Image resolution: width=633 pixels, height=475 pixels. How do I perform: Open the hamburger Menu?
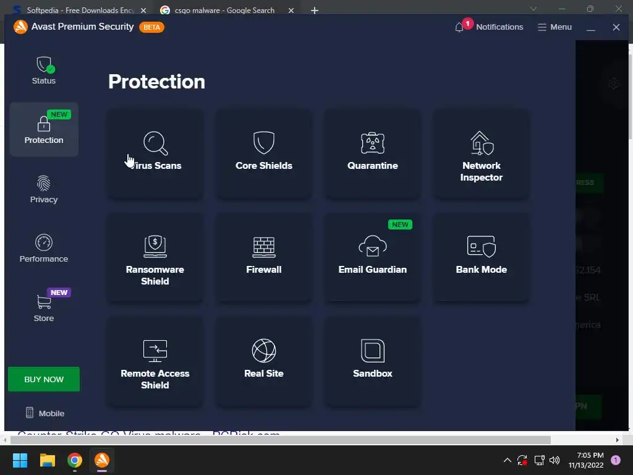[x=554, y=27]
